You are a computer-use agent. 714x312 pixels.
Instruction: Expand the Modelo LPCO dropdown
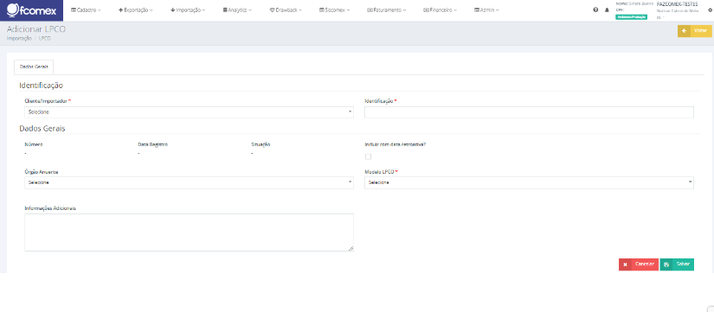[x=529, y=182]
